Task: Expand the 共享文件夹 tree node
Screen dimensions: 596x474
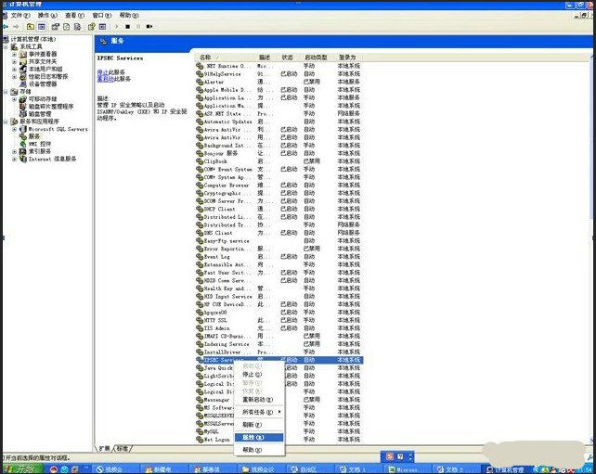Action: 15,61
